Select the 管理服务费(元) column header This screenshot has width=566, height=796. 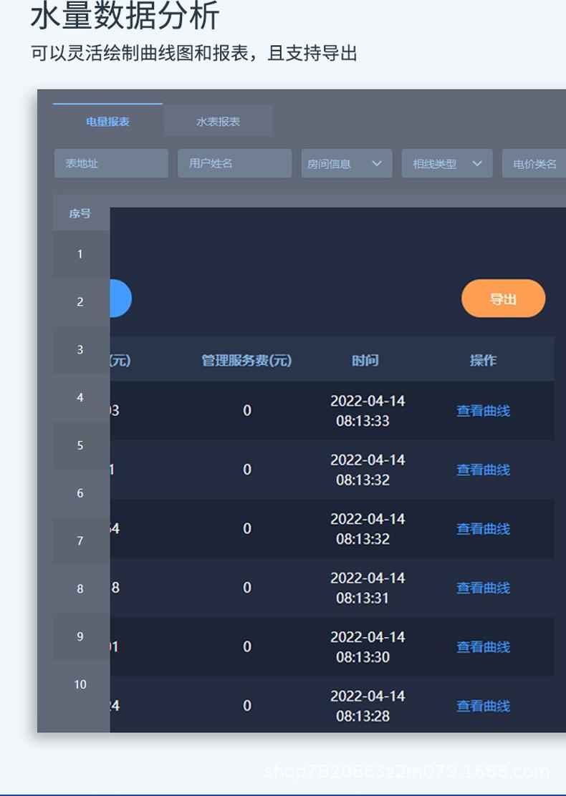click(x=246, y=360)
